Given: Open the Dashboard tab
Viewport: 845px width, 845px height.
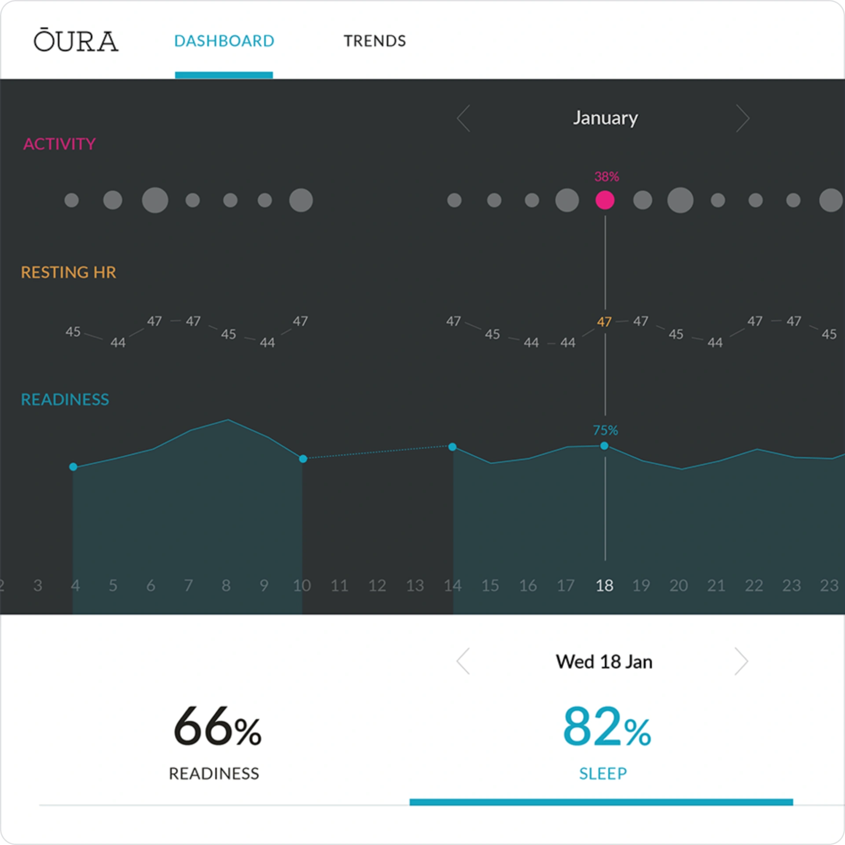Looking at the screenshot, I should [224, 41].
